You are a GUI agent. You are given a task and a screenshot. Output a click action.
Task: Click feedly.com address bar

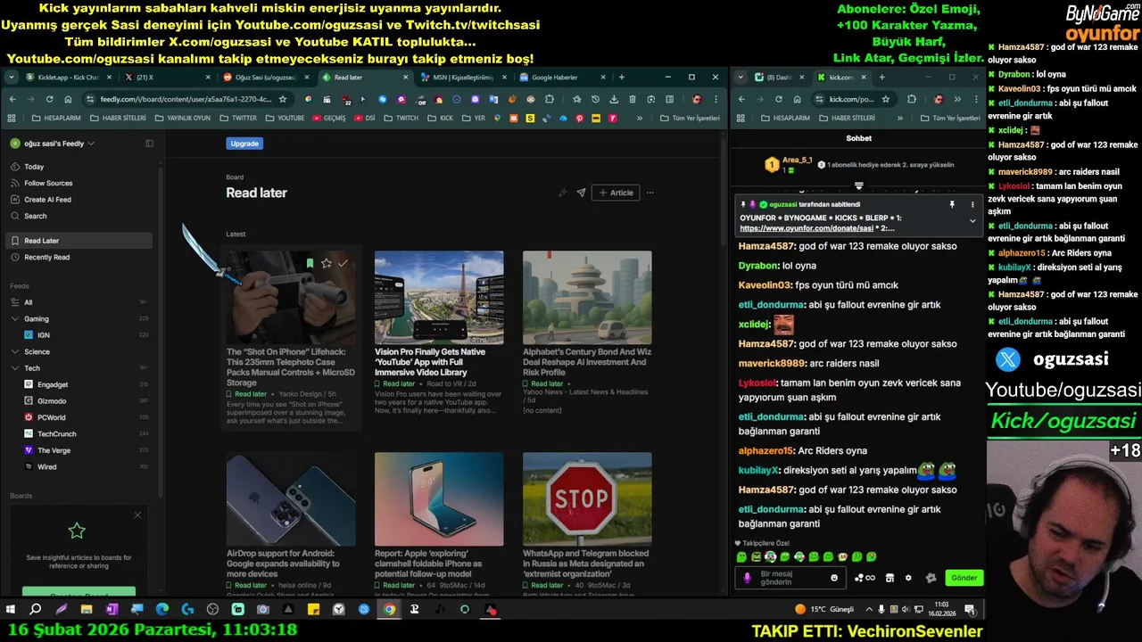186,99
